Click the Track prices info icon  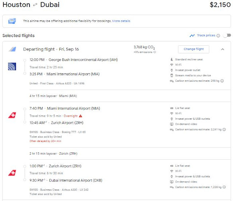coord(218,36)
